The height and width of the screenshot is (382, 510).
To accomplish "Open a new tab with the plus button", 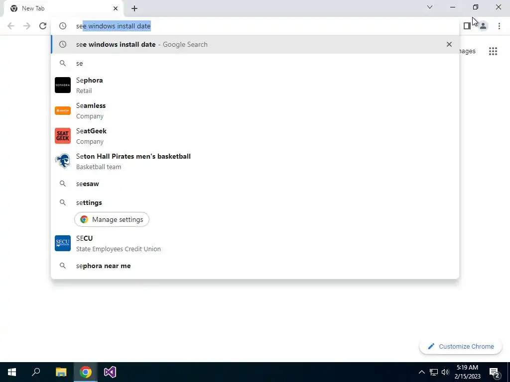I will coord(134,8).
